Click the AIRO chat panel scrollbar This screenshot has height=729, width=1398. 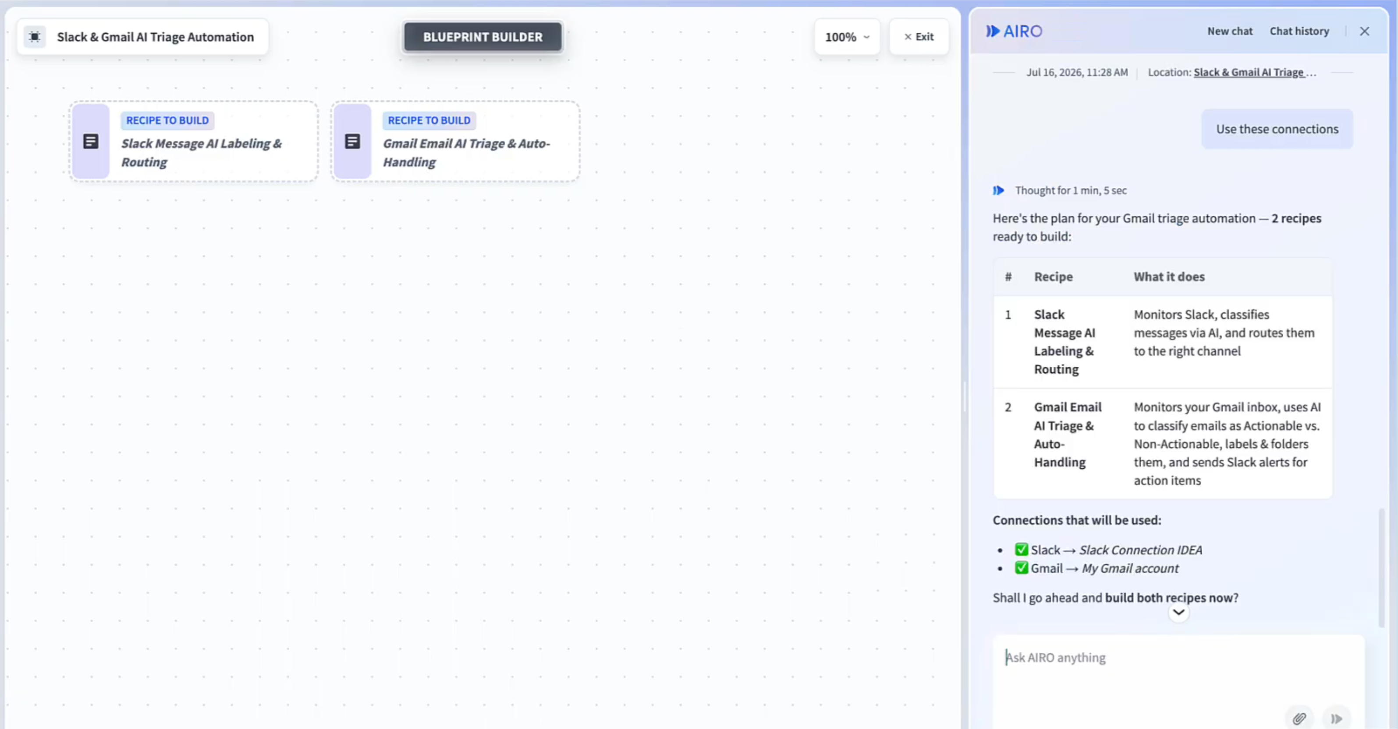pos(1382,567)
